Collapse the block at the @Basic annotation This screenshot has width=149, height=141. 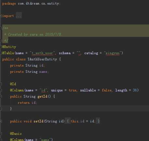pos(1,133)
